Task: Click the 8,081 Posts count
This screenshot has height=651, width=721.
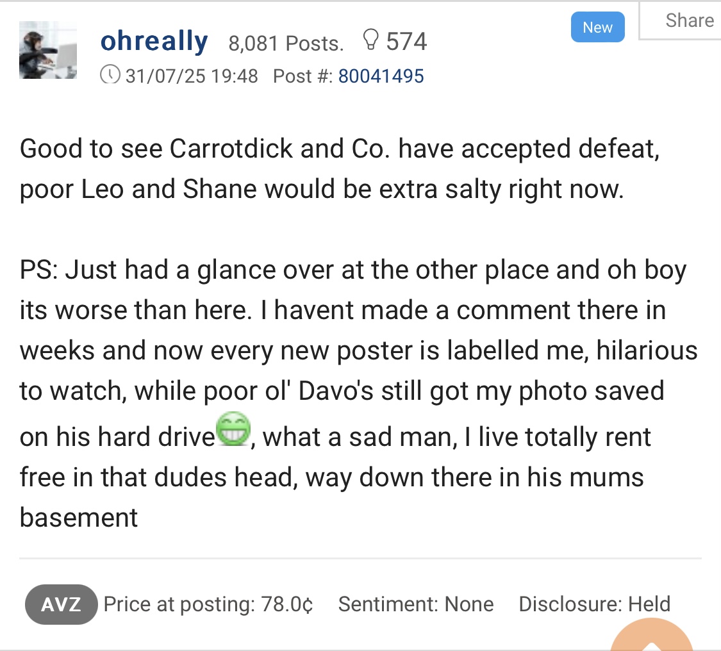Action: (286, 44)
